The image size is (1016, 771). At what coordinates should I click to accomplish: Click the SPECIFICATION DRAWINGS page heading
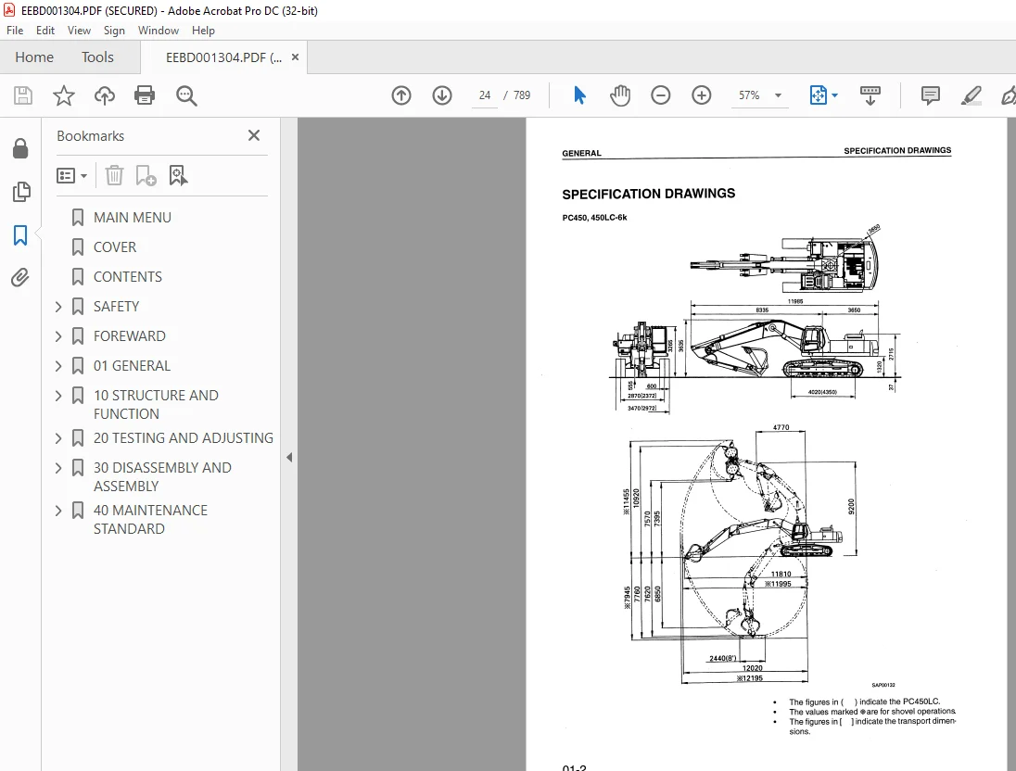point(649,194)
